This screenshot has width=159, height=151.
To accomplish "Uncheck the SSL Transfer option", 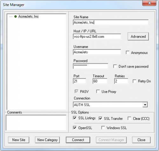I will click(x=100, y=119).
